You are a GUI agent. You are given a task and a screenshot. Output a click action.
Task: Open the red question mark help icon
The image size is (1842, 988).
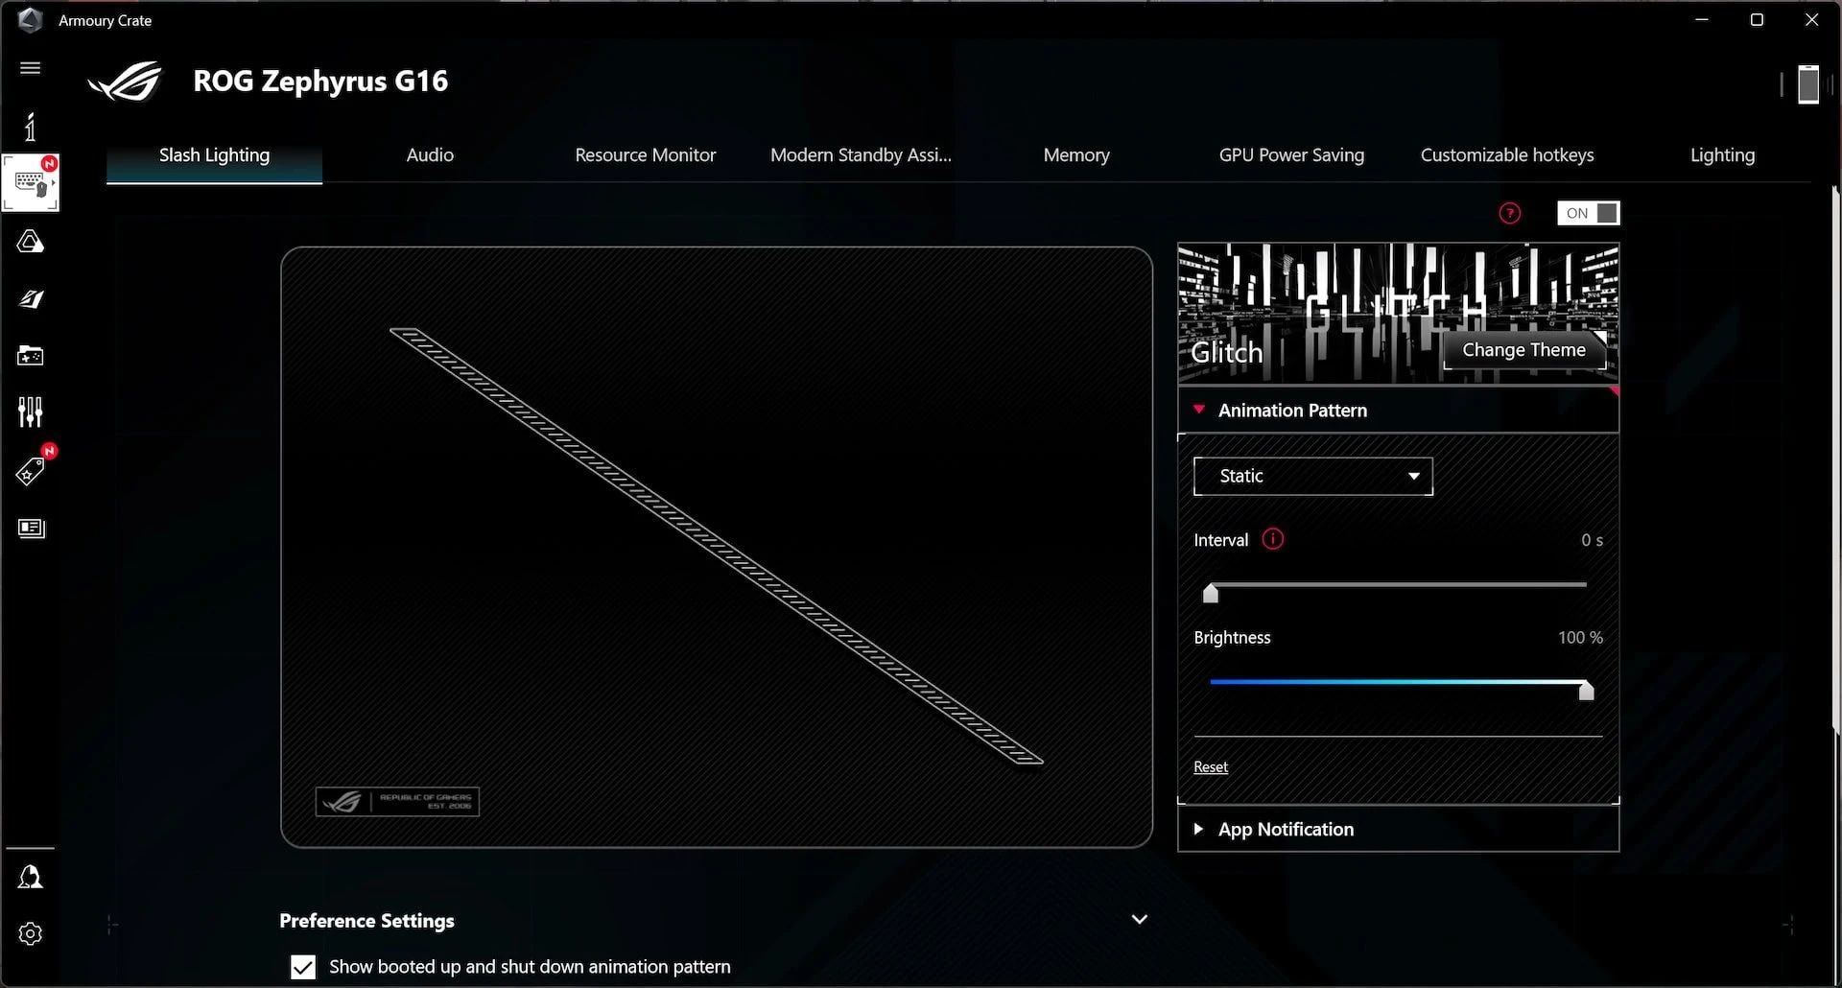pos(1510,213)
